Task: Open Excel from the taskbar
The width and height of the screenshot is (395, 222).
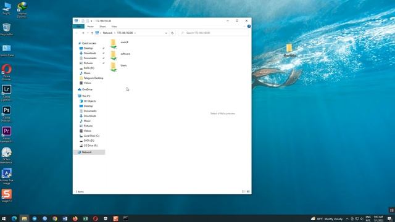Action: pos(85,218)
